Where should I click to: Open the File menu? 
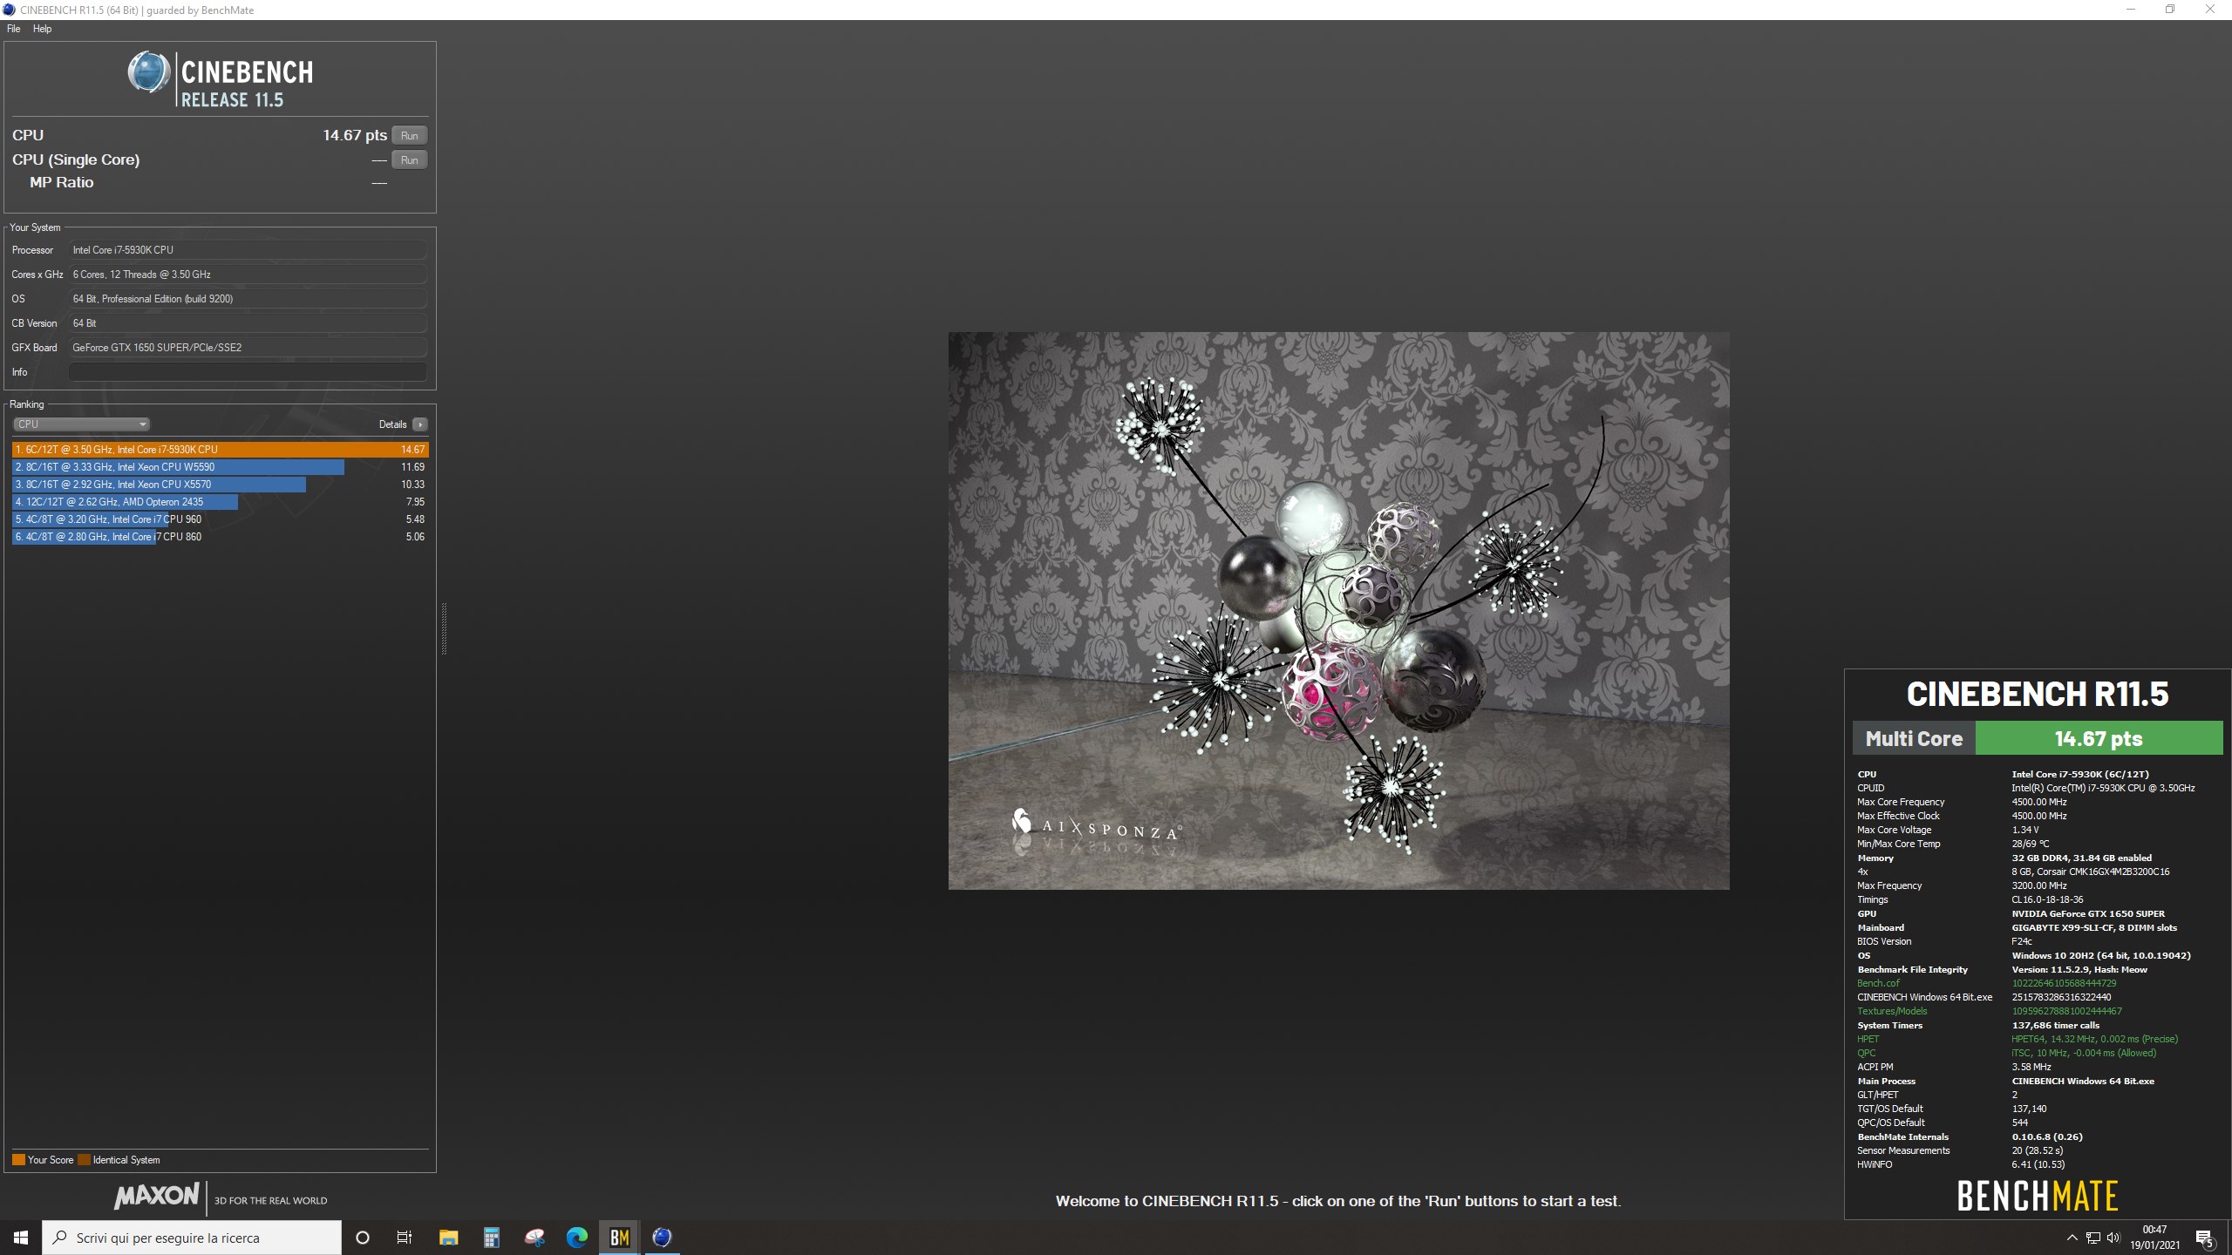coord(14,29)
